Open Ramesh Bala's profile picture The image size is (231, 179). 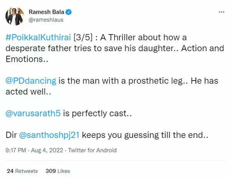(x=15, y=16)
